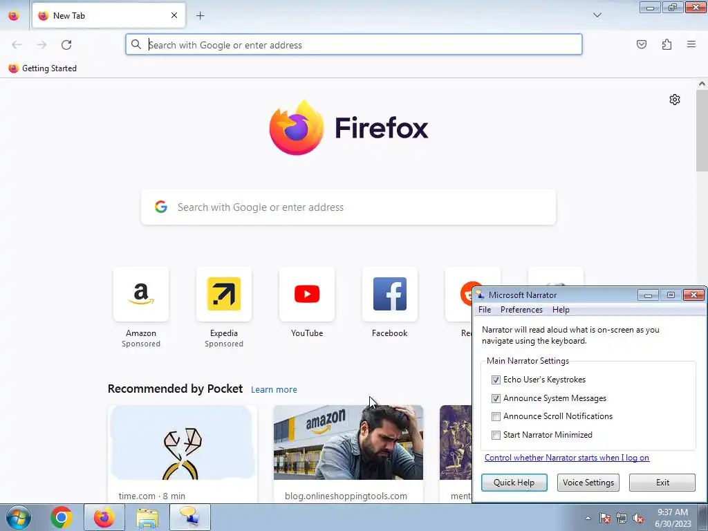Toggle Announce System Messages checkbox
Viewport: 708px width, 531px height.
[496, 398]
